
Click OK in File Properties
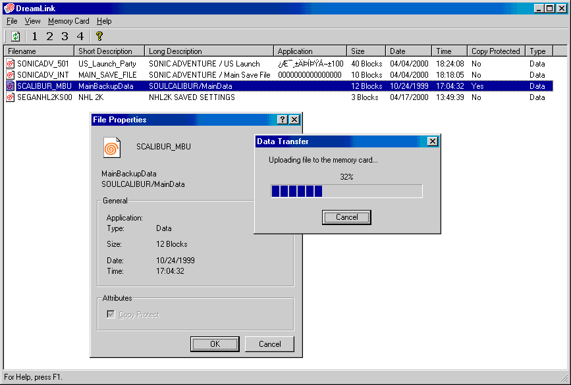(x=215, y=344)
